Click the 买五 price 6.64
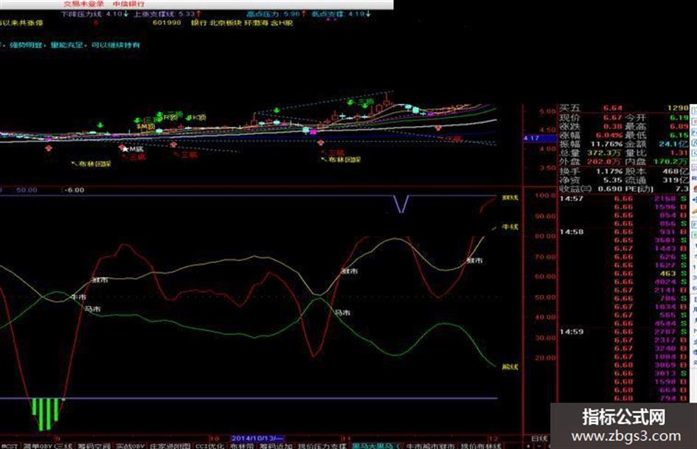 click(x=612, y=108)
